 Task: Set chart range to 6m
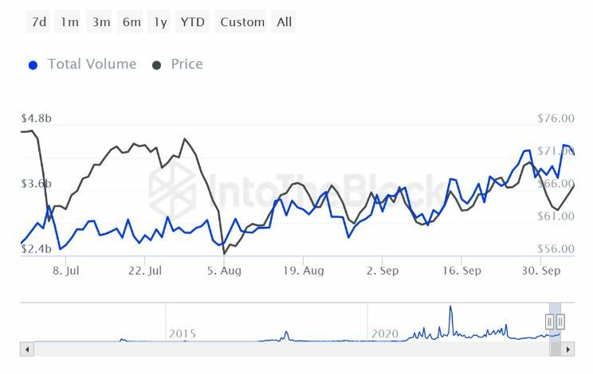tap(132, 22)
